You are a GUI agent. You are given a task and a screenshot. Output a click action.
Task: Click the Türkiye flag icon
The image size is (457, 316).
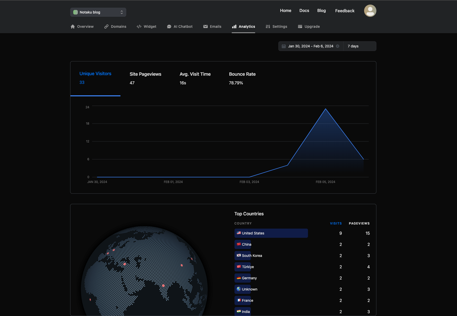(239, 267)
